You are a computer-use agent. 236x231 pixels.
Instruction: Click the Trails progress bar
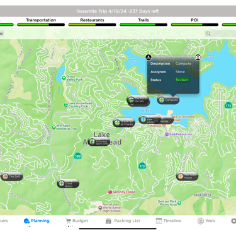(143, 25)
